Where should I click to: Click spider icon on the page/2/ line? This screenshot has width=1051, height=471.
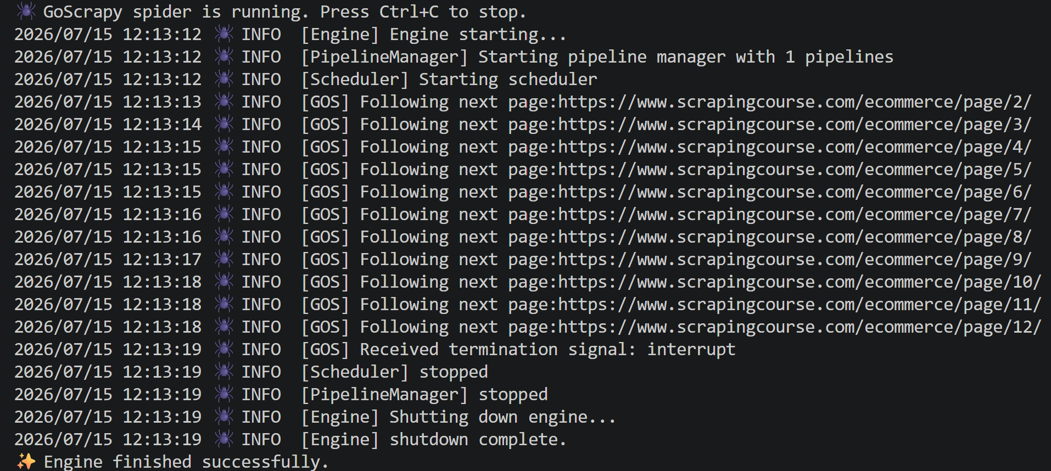223,102
